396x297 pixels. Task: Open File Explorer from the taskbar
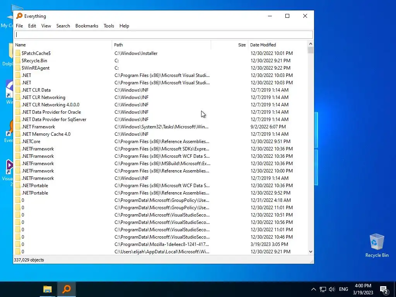coord(47,289)
